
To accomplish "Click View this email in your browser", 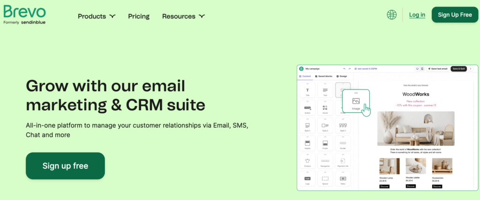I will coord(416,85).
